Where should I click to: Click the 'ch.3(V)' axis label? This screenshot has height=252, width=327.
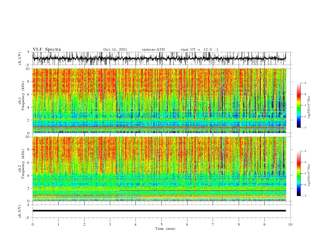point(20,211)
